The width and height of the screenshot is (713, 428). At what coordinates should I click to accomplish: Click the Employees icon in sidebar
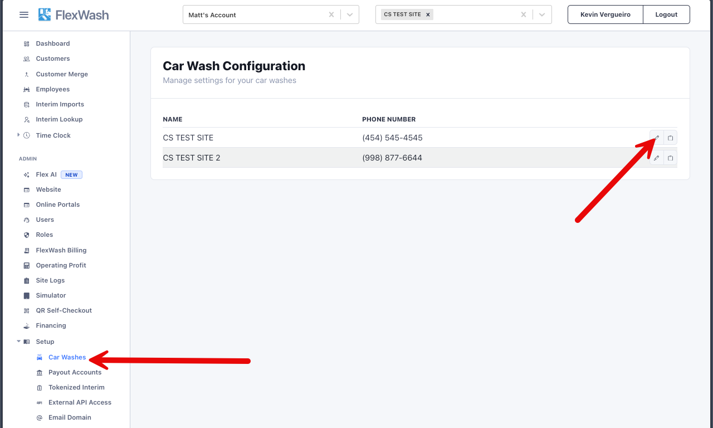point(27,89)
